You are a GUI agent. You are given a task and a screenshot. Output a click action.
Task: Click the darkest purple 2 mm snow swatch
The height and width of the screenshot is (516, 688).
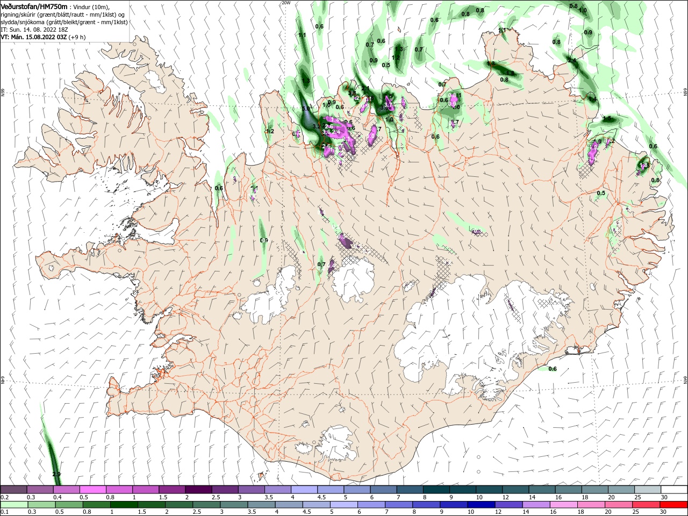198,490
